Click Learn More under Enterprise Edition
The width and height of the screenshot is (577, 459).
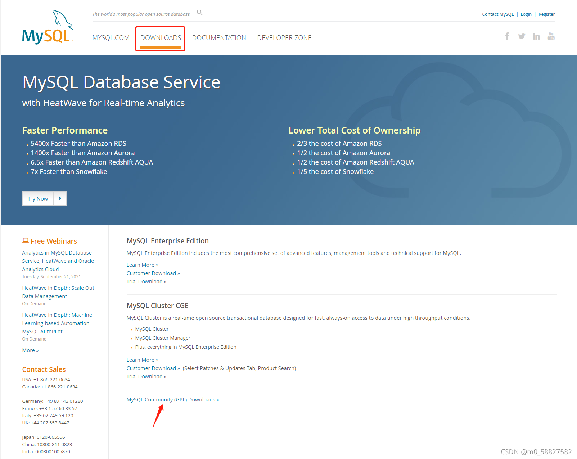tap(142, 265)
